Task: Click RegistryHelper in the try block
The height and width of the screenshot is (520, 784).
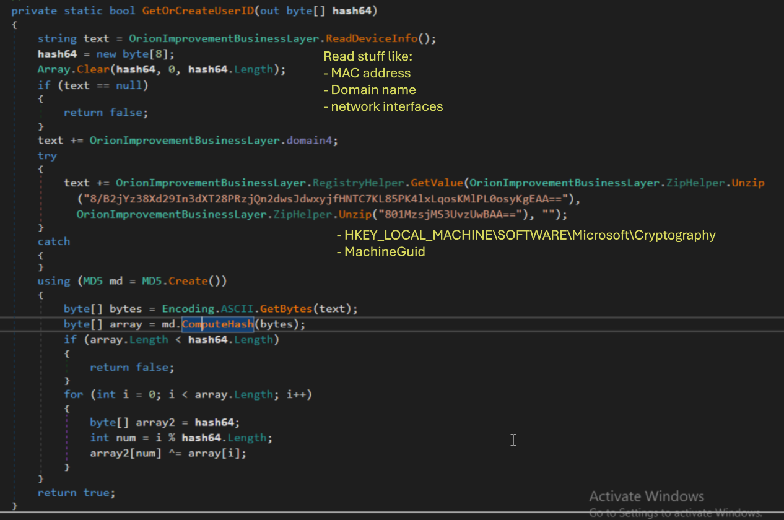Action: click(355, 183)
